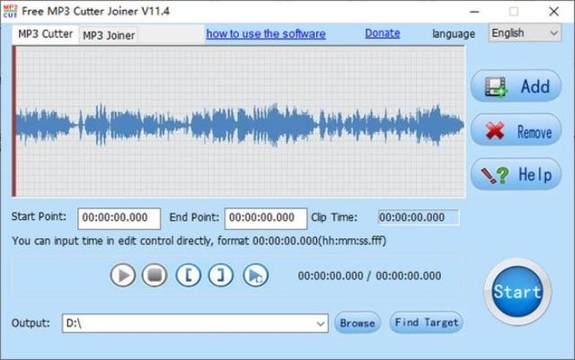
Task: Close the Free MP3 Cutter Joiner window
Action: click(x=553, y=12)
